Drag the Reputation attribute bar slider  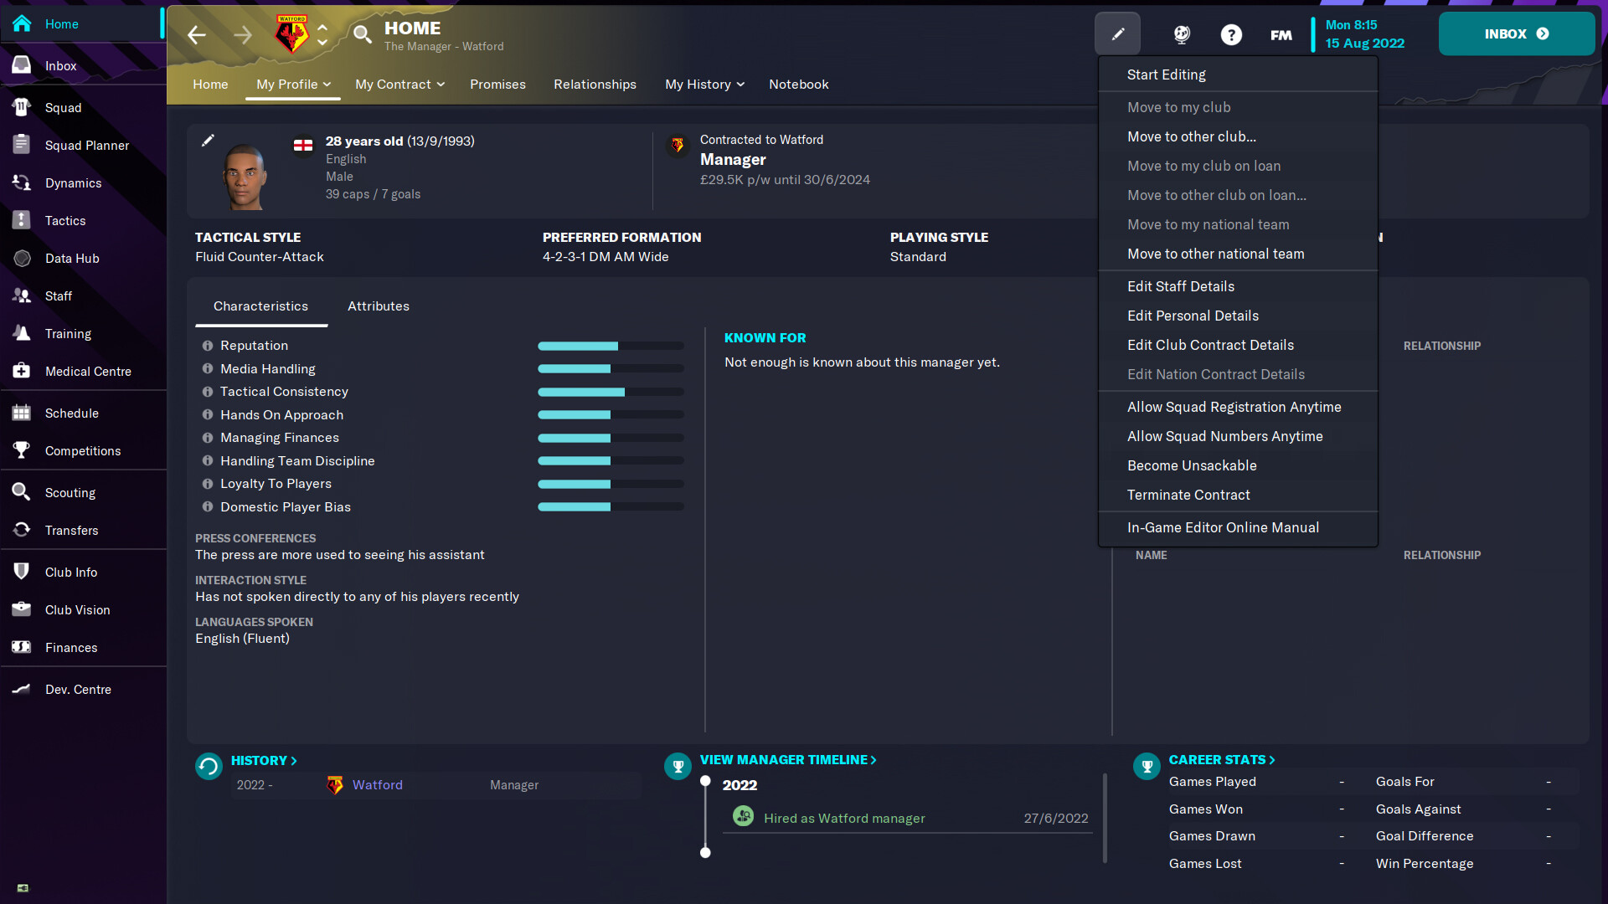[x=616, y=346]
